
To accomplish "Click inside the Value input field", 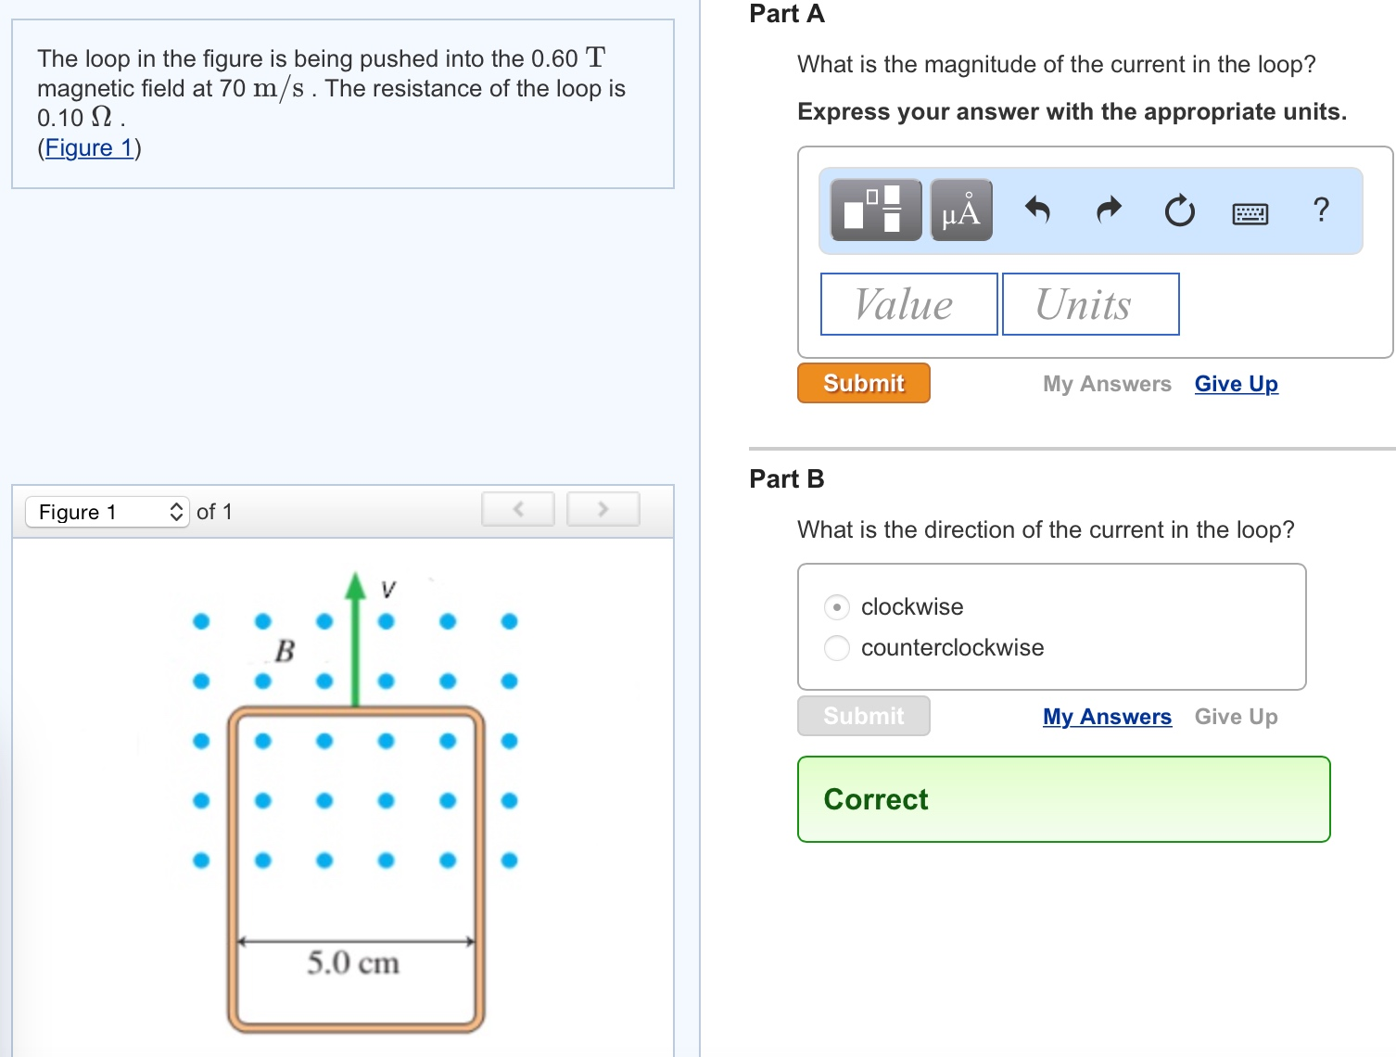I will 907,303.
